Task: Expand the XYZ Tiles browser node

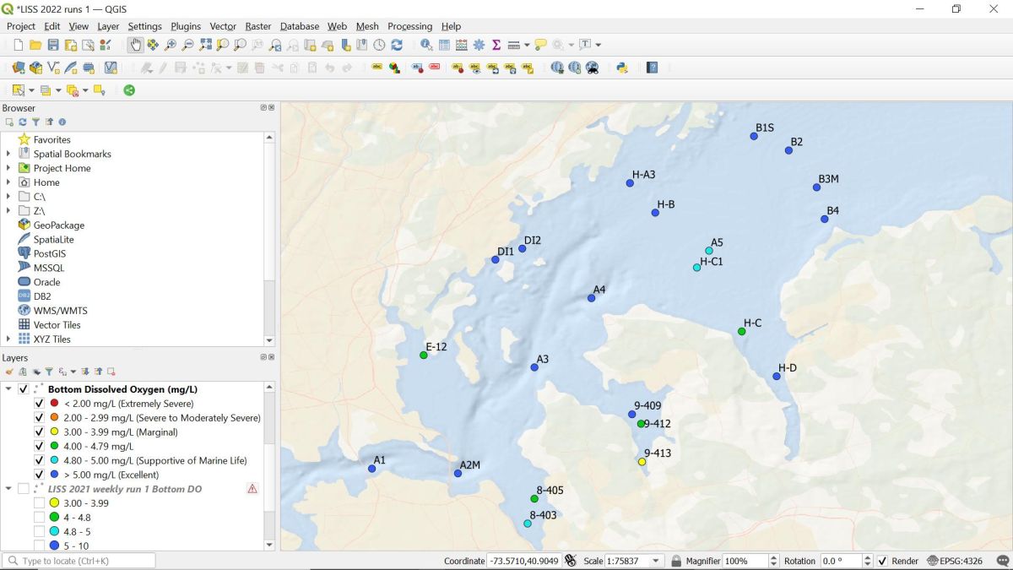Action: point(8,339)
